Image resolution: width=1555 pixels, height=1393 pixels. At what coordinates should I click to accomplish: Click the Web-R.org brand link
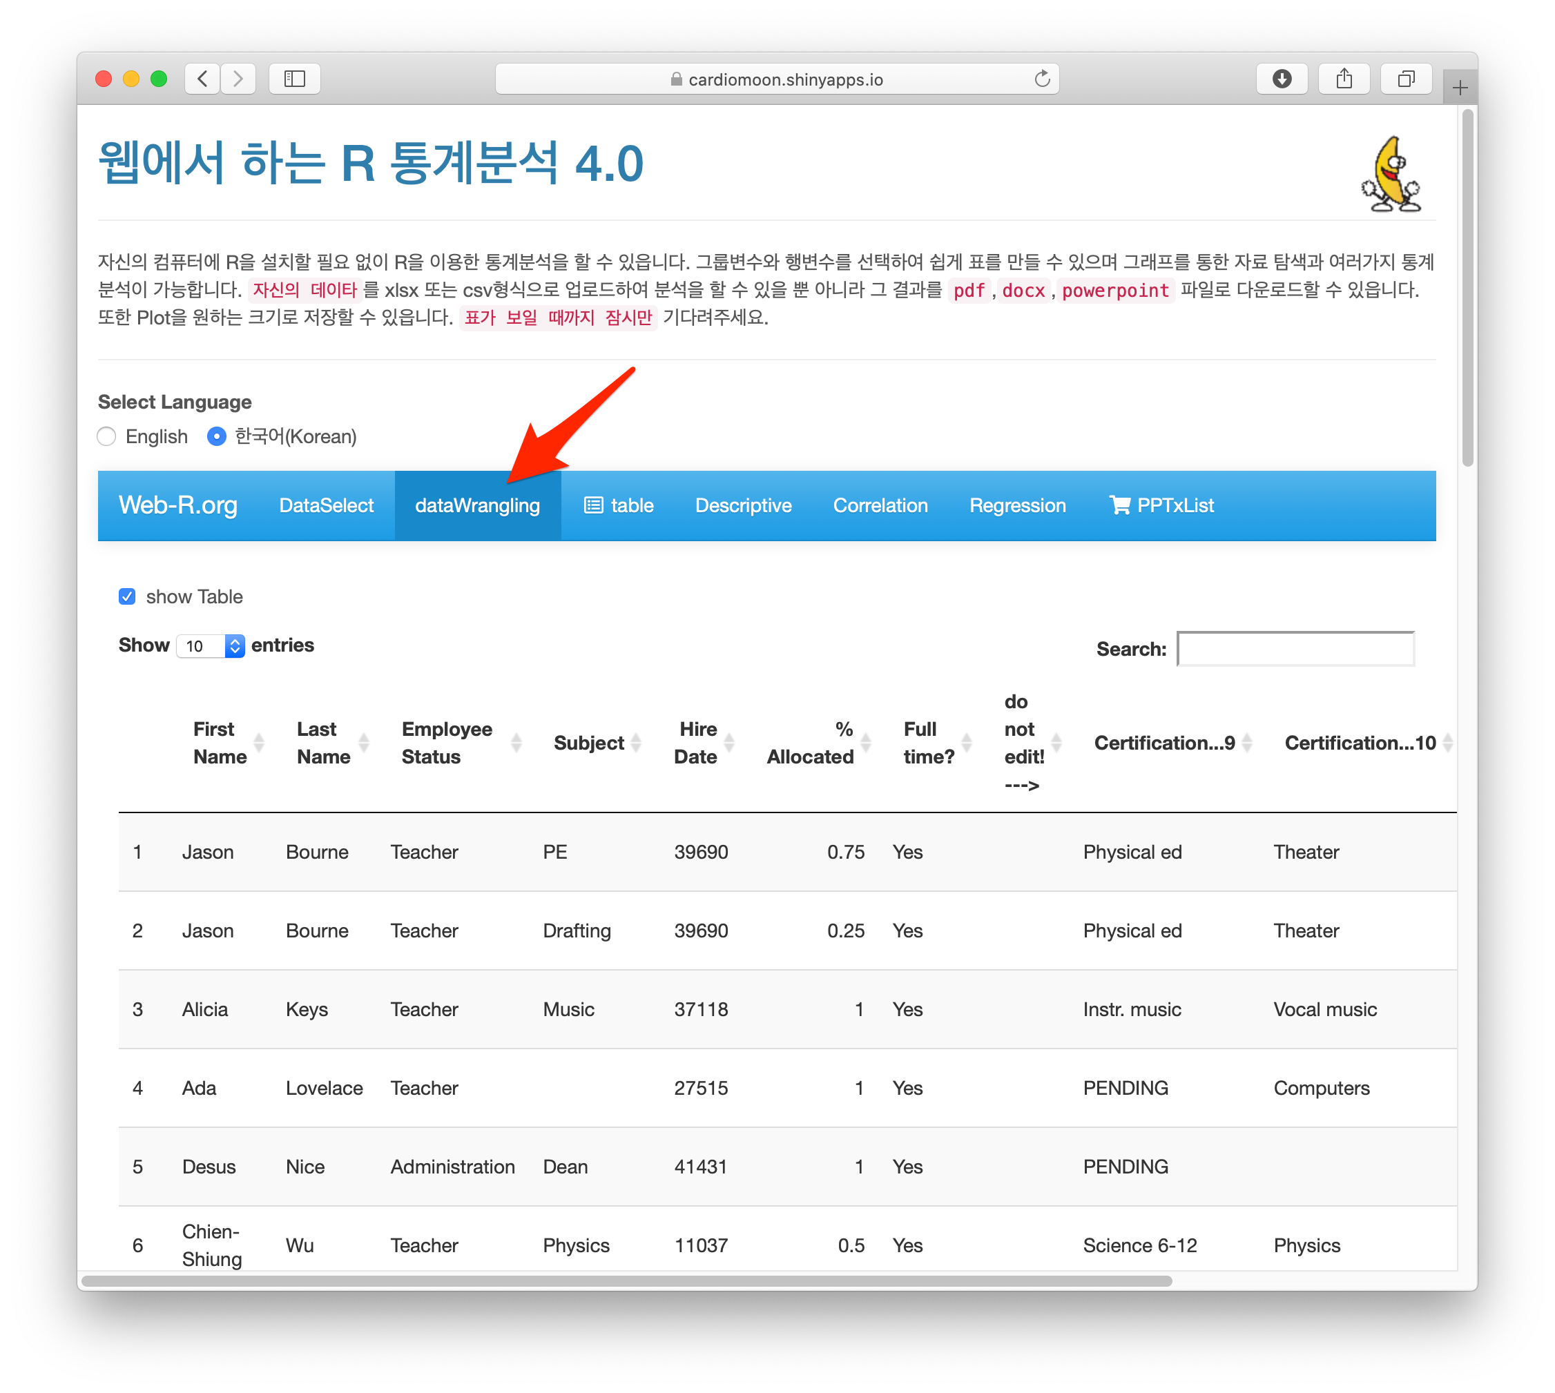click(x=177, y=505)
